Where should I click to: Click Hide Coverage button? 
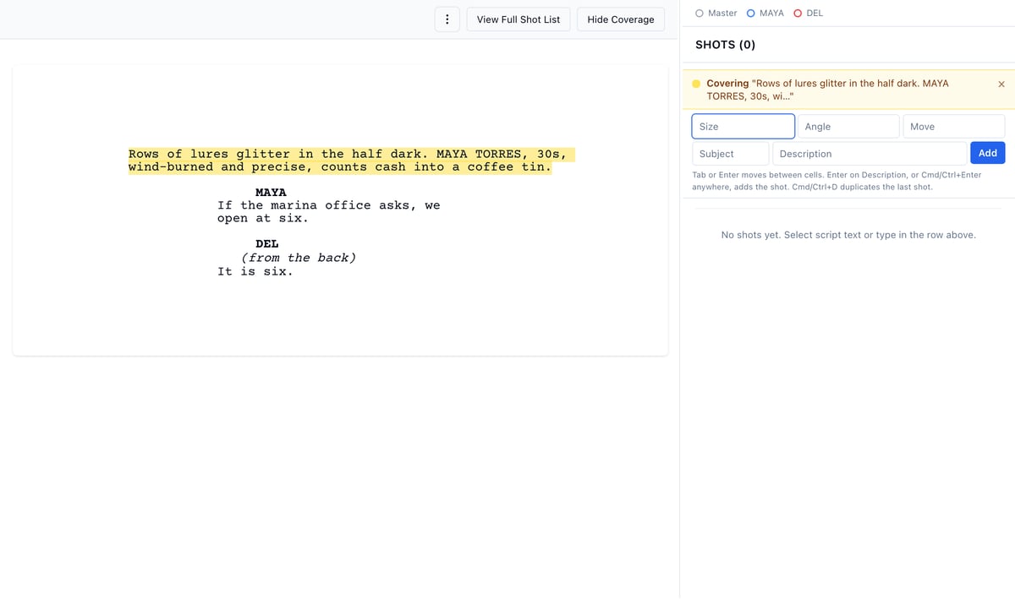621,19
